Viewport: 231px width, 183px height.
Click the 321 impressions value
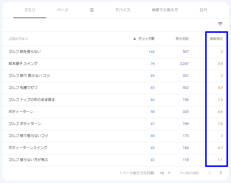[186, 76]
